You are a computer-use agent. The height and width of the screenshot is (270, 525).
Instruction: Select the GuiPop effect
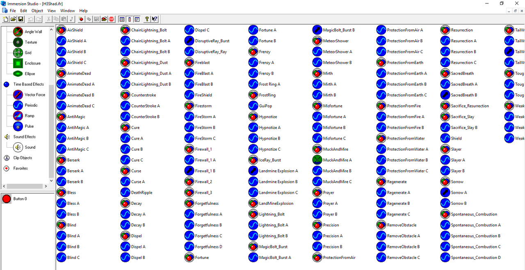[260, 106]
